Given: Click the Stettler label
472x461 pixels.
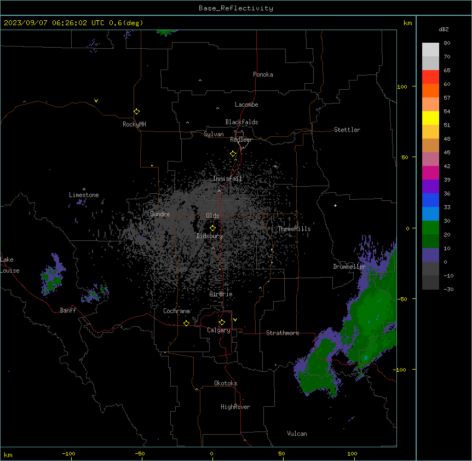Looking at the screenshot, I should 347,130.
